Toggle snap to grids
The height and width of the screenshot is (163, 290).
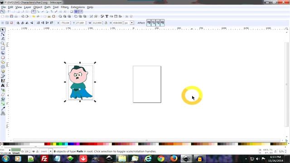click(x=76, y=12)
